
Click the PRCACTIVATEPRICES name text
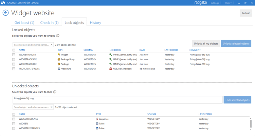point(29,69)
